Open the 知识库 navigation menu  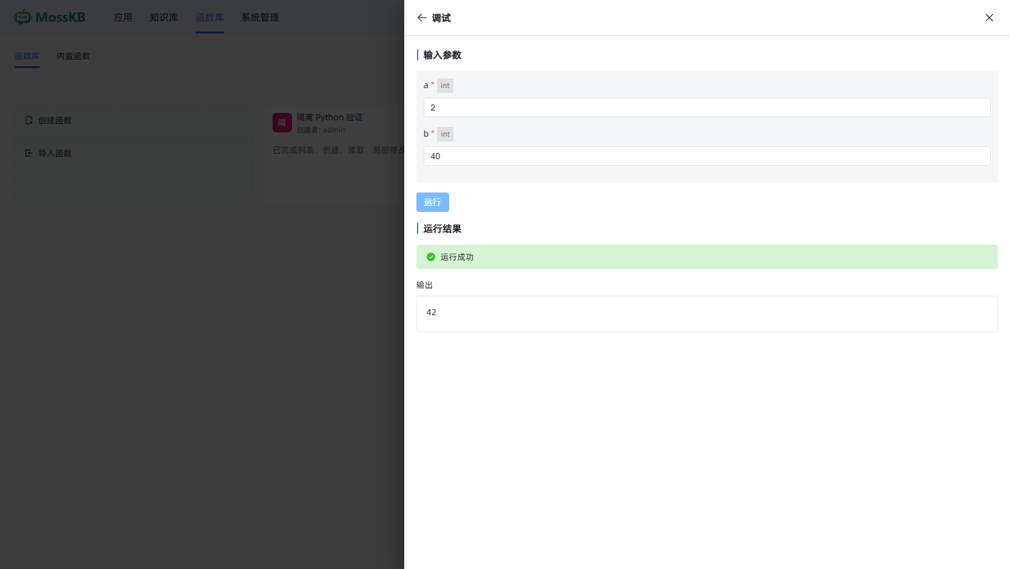tap(164, 18)
